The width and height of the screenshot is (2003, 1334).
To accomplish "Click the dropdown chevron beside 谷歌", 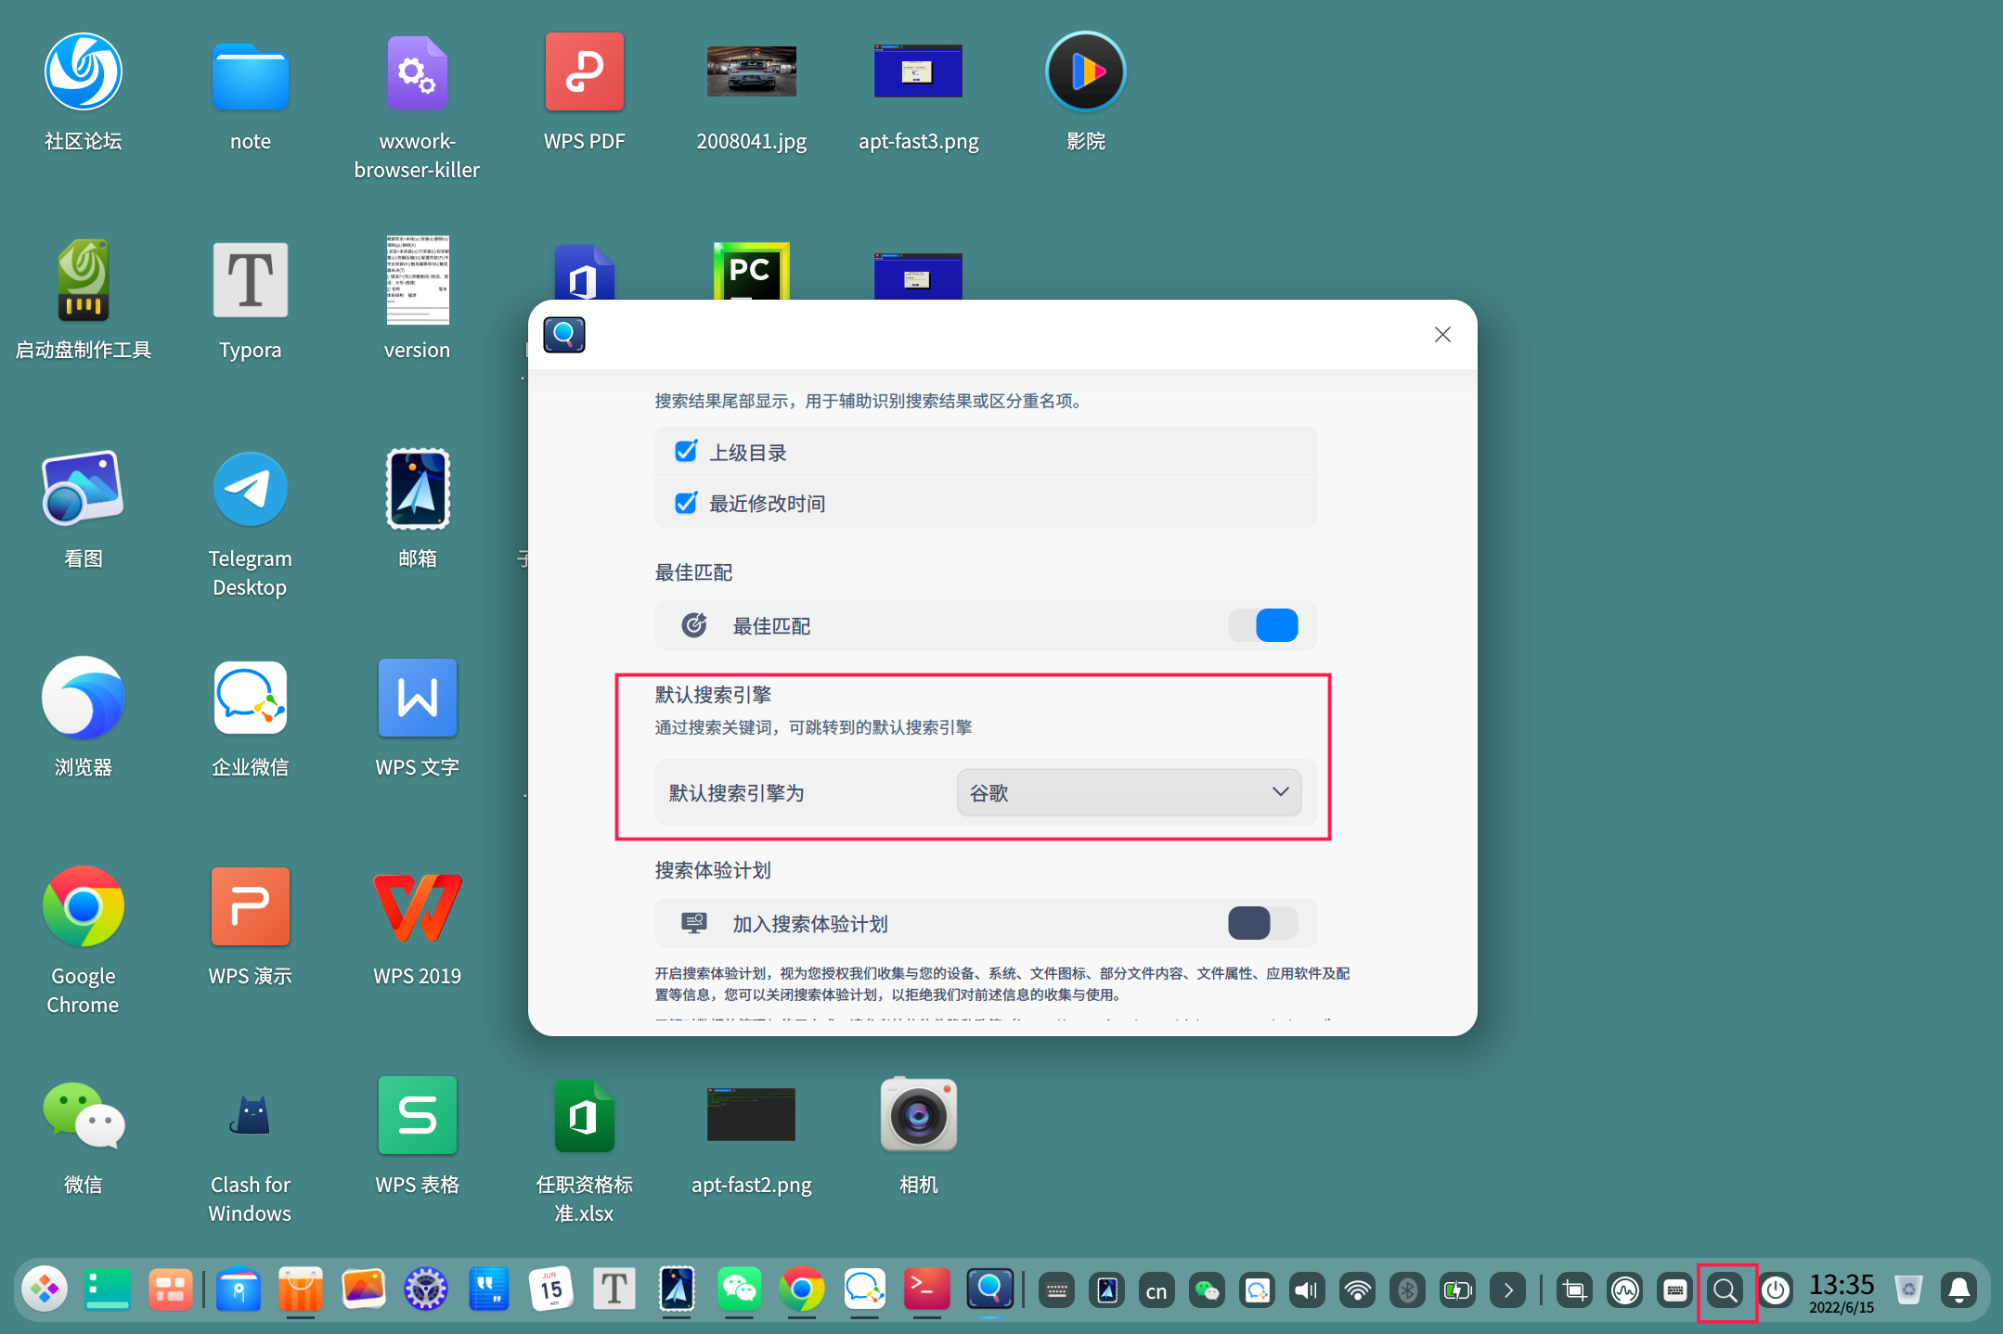I will click(x=1280, y=792).
